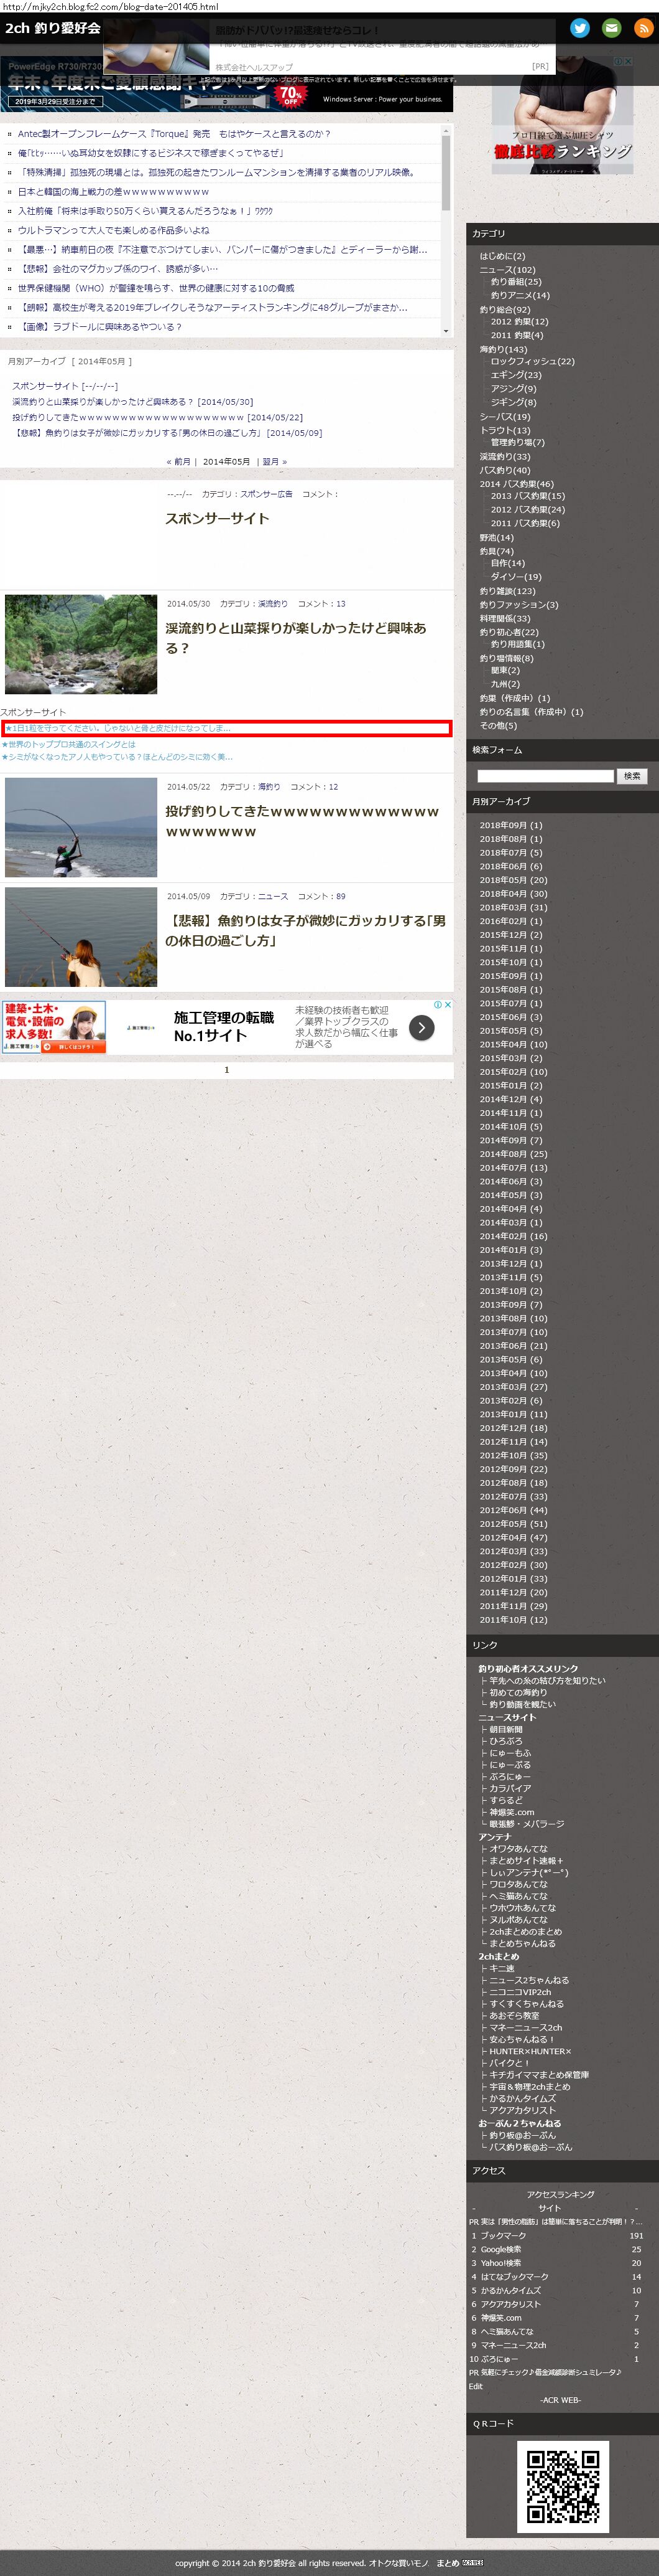Open monthly archive 2011年10月 (12)

coord(514,1620)
